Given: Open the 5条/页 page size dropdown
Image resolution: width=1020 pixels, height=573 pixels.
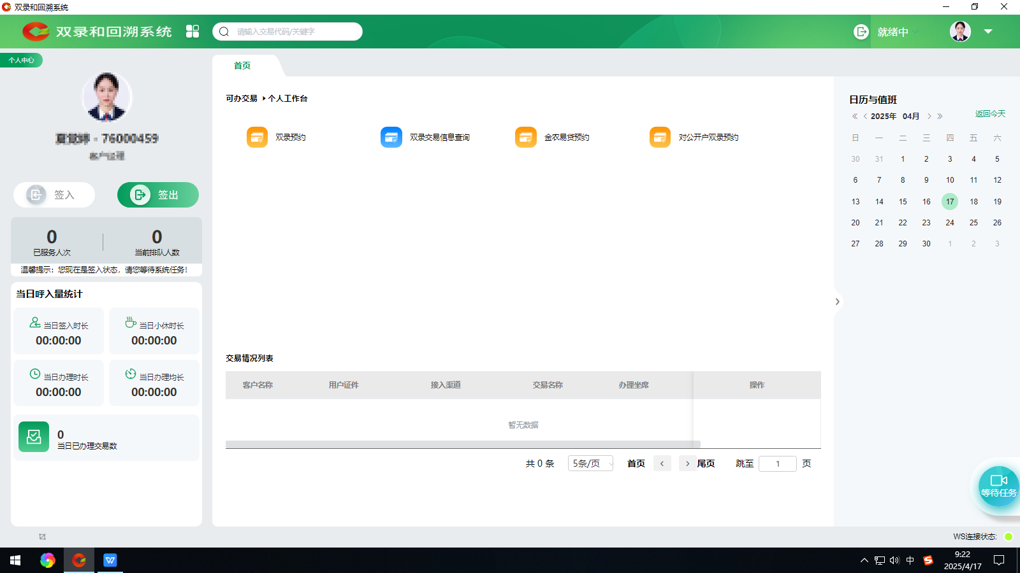Looking at the screenshot, I should coord(590,463).
